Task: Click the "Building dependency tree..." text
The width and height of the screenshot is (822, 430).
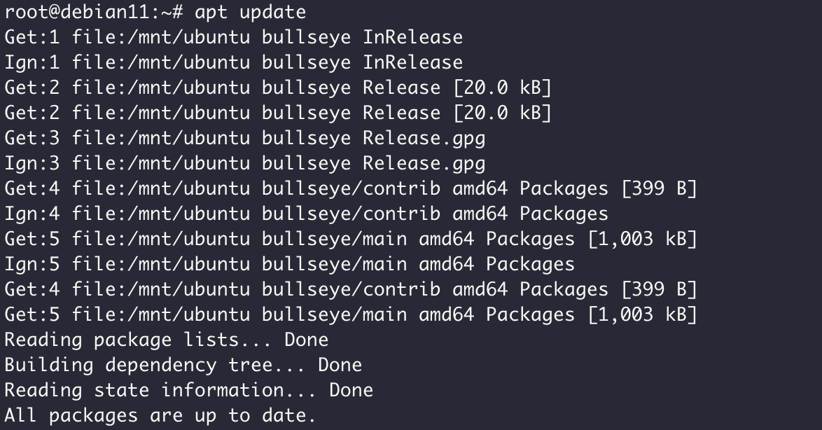Action: click(155, 365)
